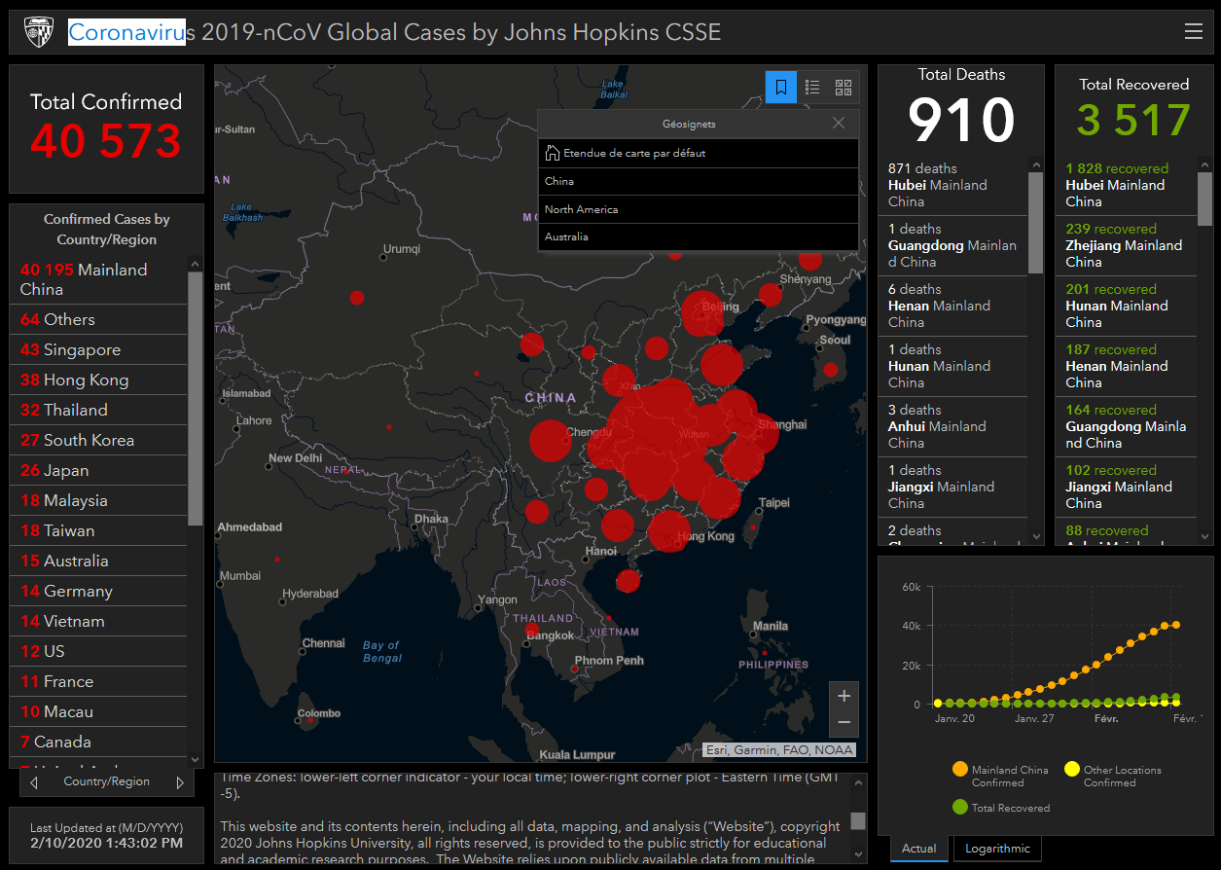Click the red case circle near Urumqi
The height and width of the screenshot is (870, 1221).
pyautogui.click(x=357, y=297)
